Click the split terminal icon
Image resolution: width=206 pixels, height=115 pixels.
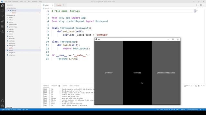196,86
